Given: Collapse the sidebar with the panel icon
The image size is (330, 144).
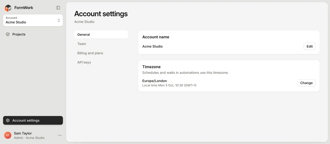Looking at the screenshot, I should click(58, 8).
